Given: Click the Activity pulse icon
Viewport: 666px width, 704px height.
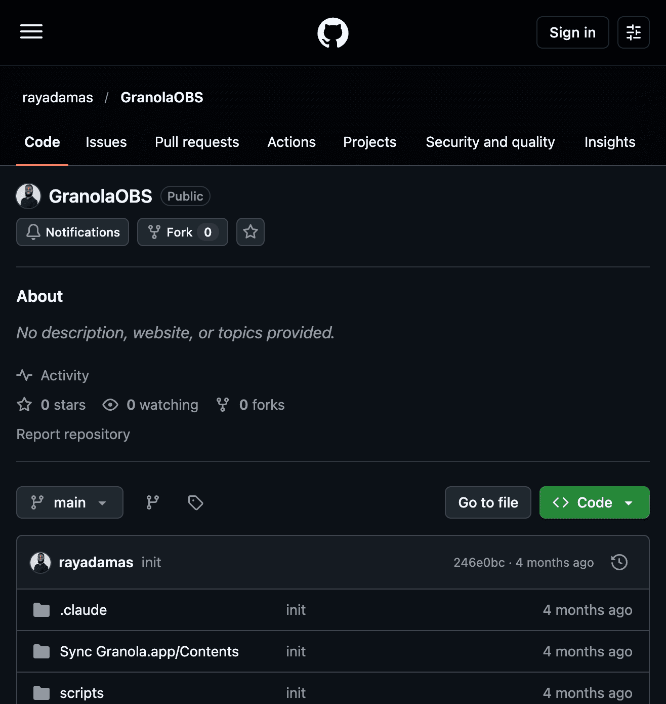Looking at the screenshot, I should 24,375.
